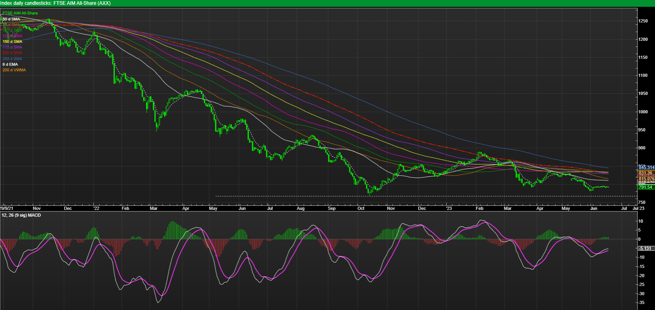Click the '23 year marker on date axis

pyautogui.click(x=449, y=208)
